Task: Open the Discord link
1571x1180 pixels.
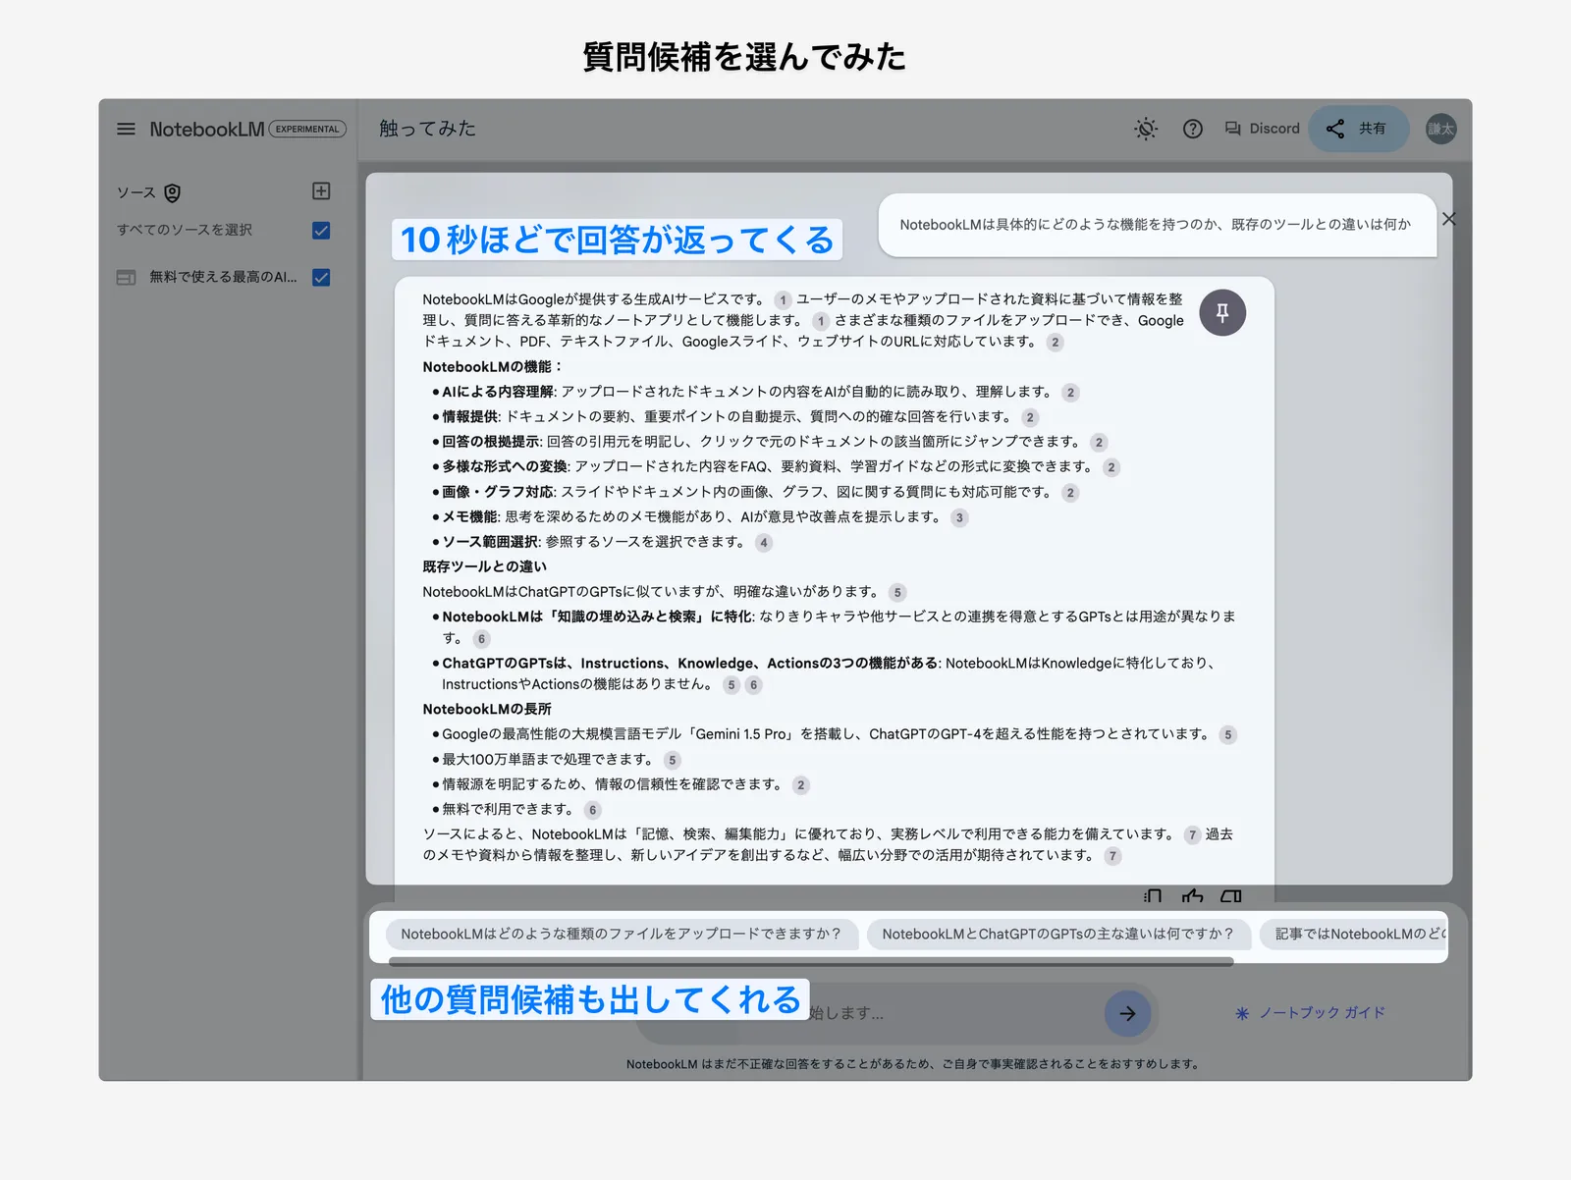Action: coord(1263,129)
